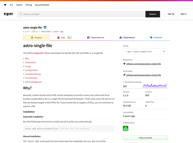Jump to the Usage section link
Viewport: 193px width, 143px height.
click(x=28, y=66)
